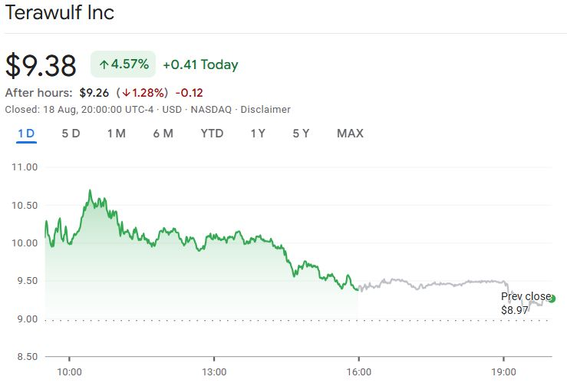
Task: Select the YTD range tab
Action: point(212,134)
